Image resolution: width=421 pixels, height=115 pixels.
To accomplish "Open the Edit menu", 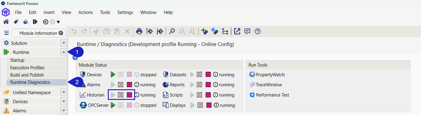I will point(32,12).
